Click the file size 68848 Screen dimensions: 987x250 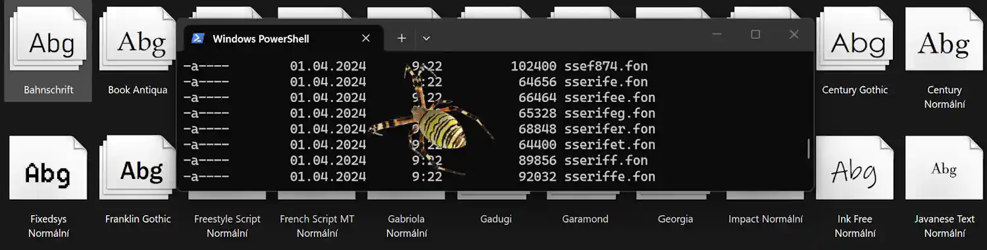(537, 129)
